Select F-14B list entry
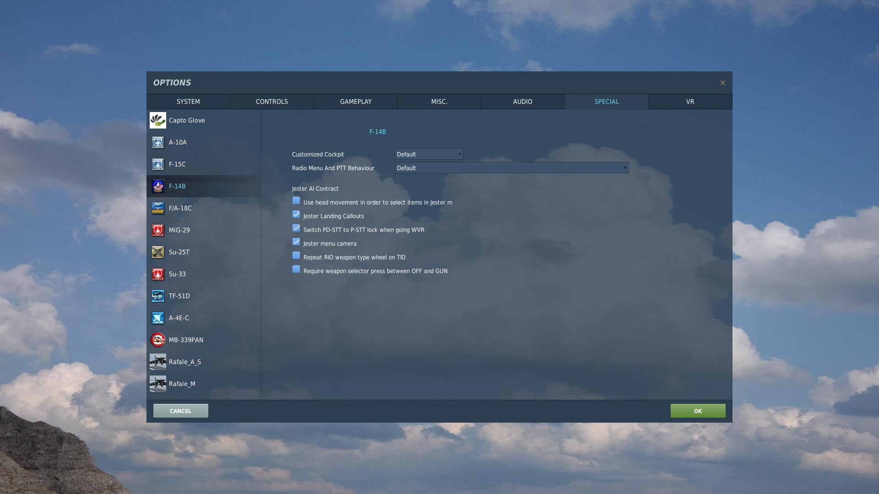 [x=203, y=186]
